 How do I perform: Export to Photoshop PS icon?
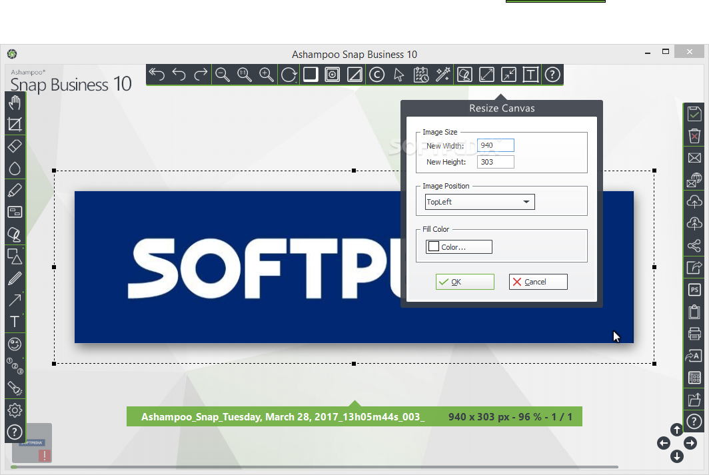(694, 290)
